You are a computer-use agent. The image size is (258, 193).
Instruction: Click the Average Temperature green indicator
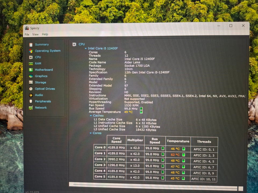click(x=141, y=112)
